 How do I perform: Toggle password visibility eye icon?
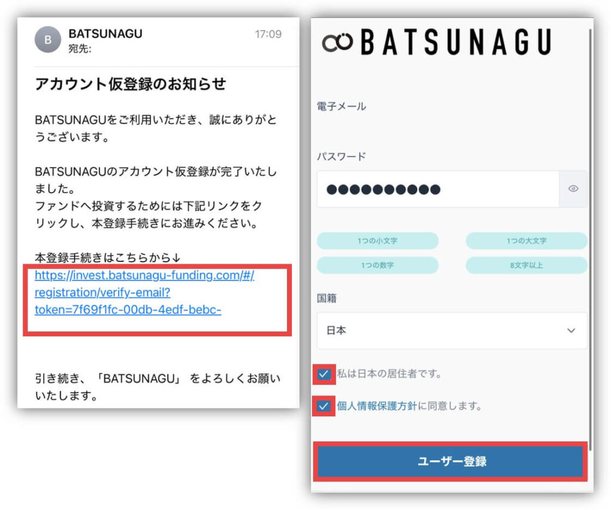click(573, 189)
